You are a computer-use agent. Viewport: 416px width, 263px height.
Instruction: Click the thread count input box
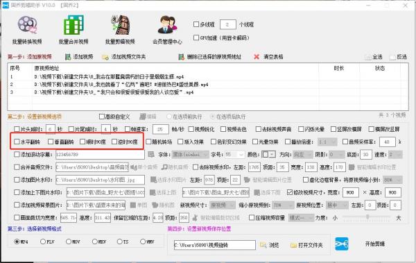coord(228,24)
